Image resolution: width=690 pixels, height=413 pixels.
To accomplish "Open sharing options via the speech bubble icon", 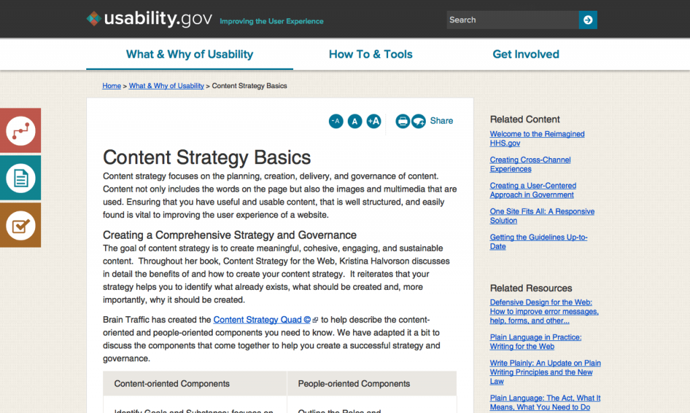I will [x=420, y=121].
